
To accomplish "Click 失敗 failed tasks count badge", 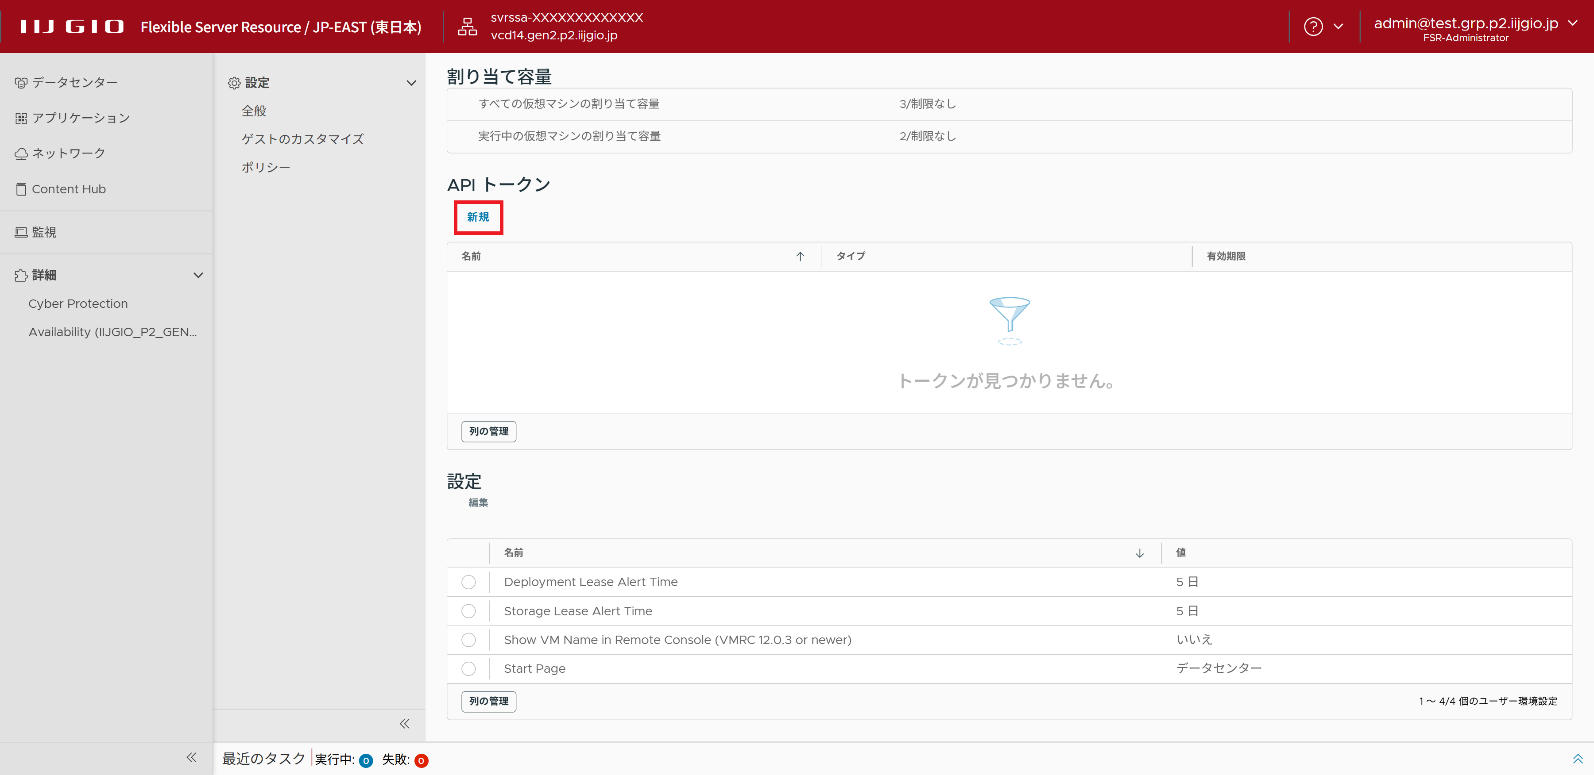I will point(421,760).
